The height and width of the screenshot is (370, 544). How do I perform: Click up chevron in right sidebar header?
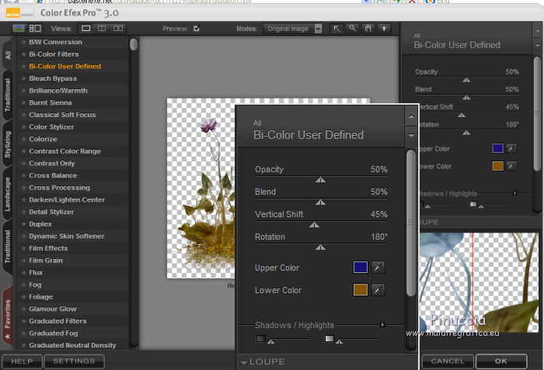537,31
